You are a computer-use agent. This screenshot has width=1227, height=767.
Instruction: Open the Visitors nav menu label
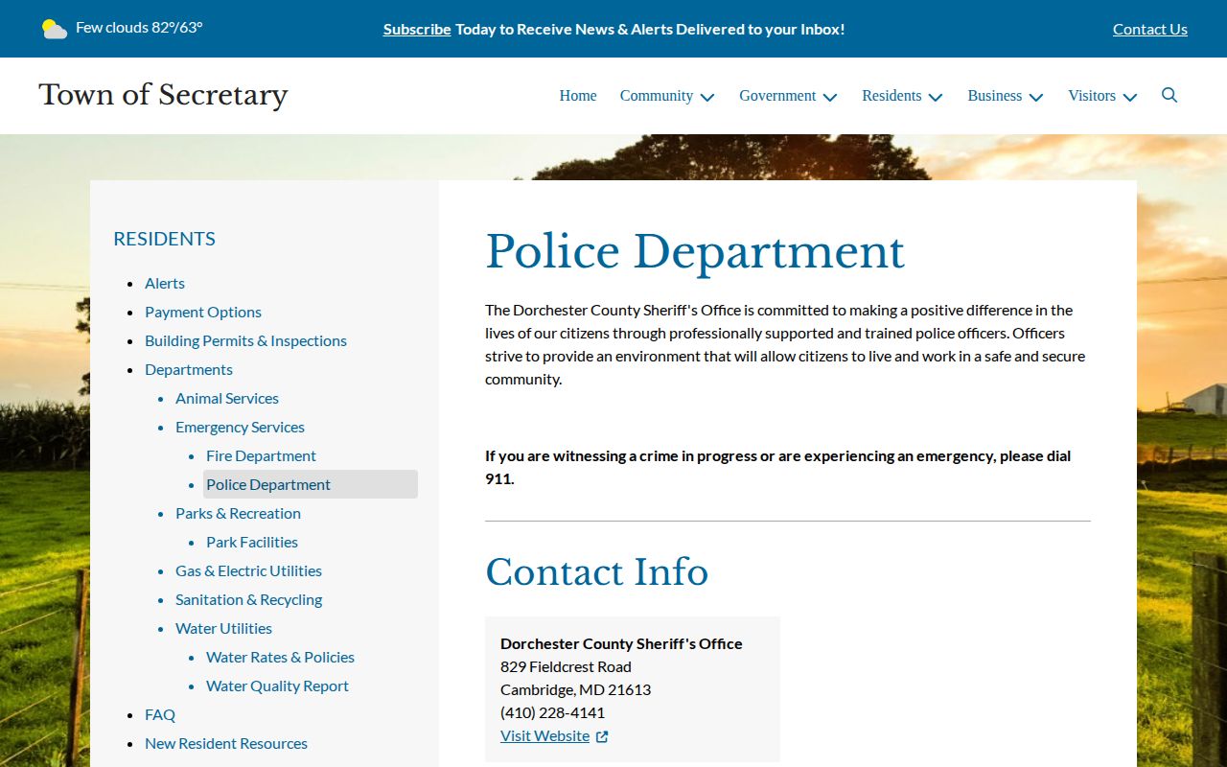[x=1092, y=96]
